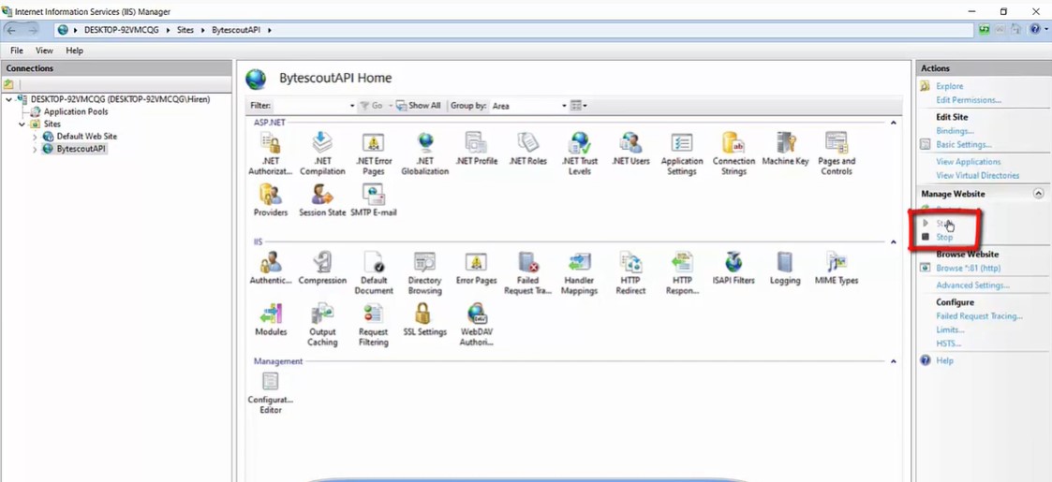1052x482 pixels.
Task: Open Output Caching icon
Action: point(322,325)
